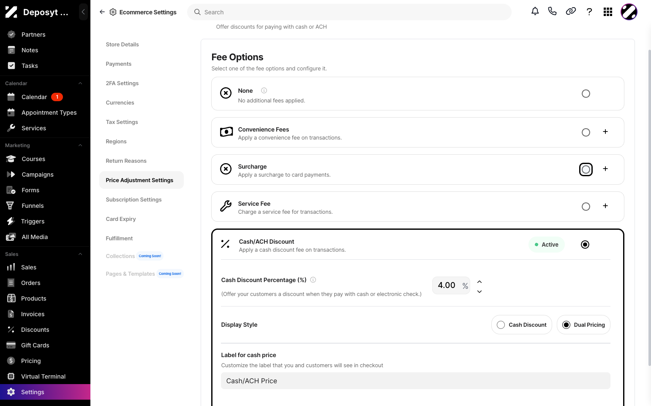Click the Search field
The width and height of the screenshot is (651, 406).
(349, 12)
